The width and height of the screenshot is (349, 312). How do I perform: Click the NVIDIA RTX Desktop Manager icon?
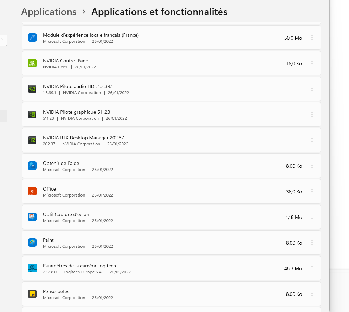point(32,140)
